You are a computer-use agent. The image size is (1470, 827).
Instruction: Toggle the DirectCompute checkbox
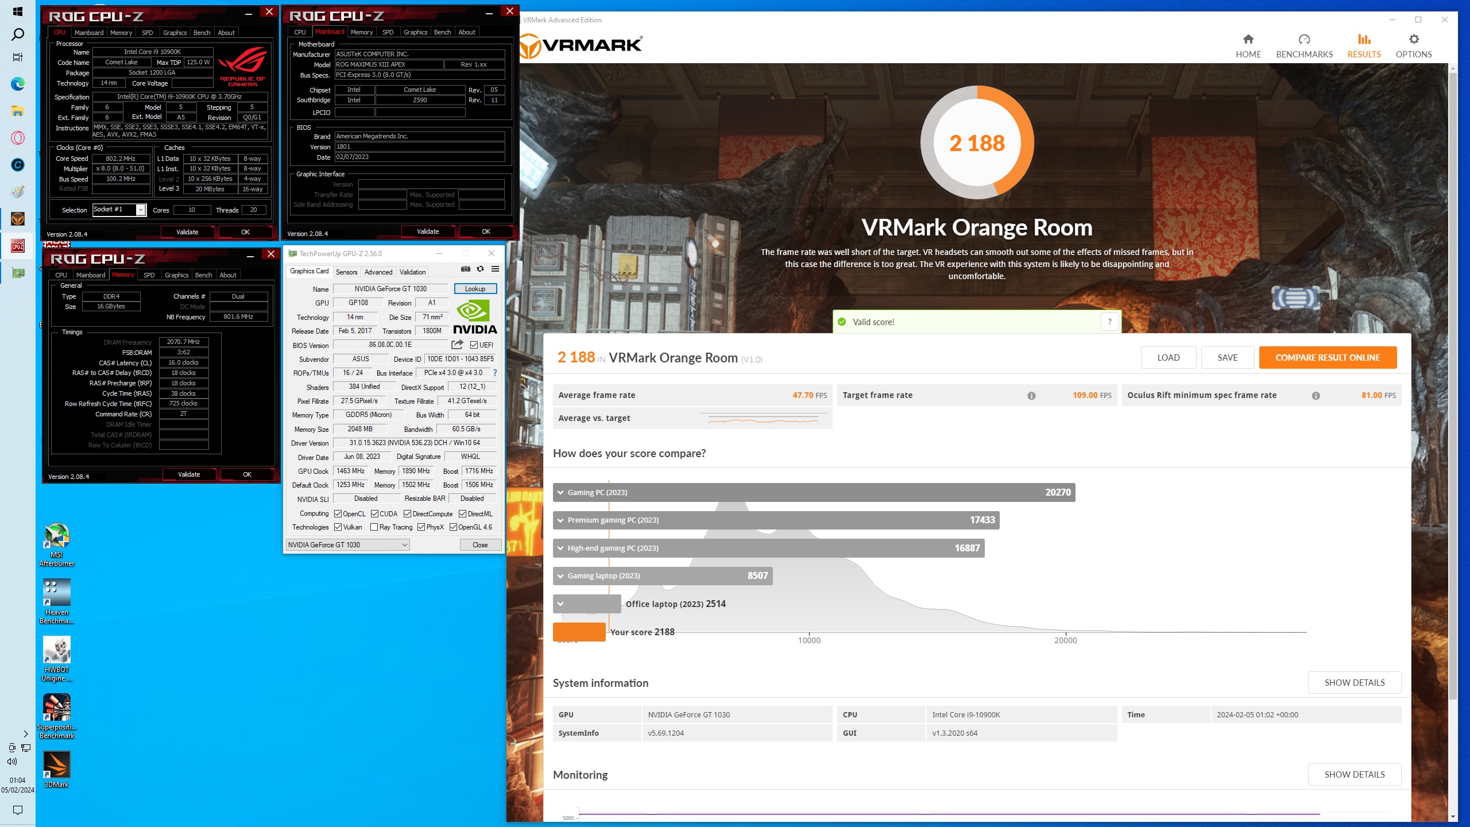point(408,514)
